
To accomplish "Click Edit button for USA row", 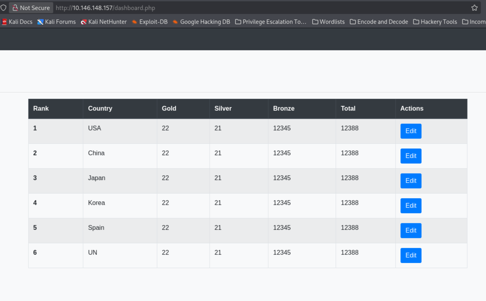I will [x=411, y=131].
